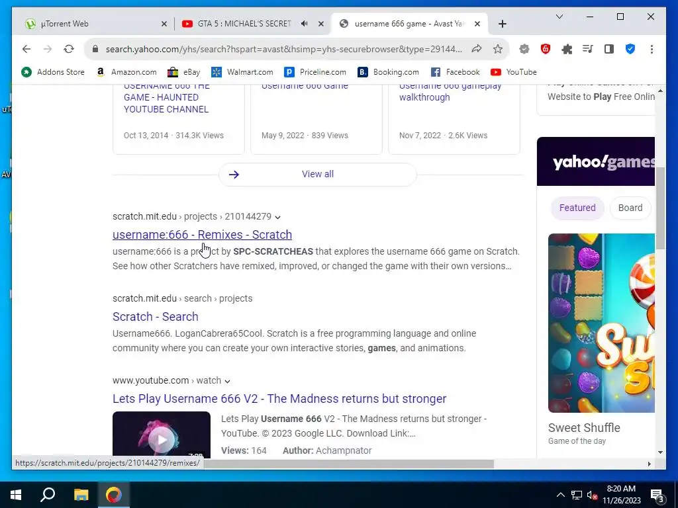Screen dimensions: 678x508
Task: Open the notification center icon
Action: pos(657,496)
